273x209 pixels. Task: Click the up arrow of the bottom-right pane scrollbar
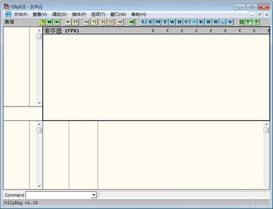point(266,124)
